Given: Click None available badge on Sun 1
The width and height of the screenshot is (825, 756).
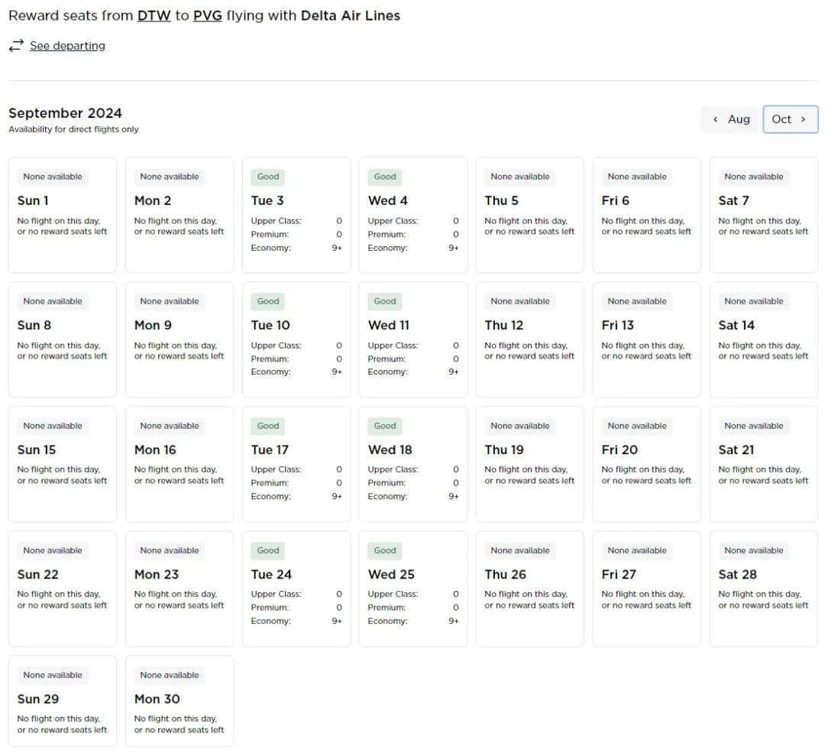Looking at the screenshot, I should pos(53,177).
